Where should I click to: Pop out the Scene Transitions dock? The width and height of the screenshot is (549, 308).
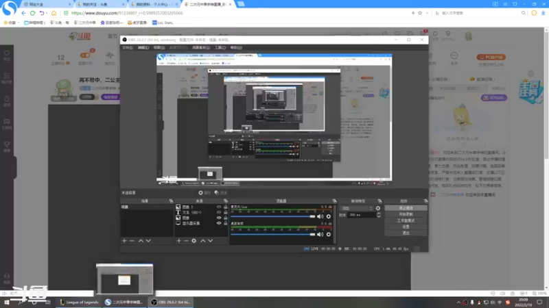pyautogui.click(x=379, y=201)
